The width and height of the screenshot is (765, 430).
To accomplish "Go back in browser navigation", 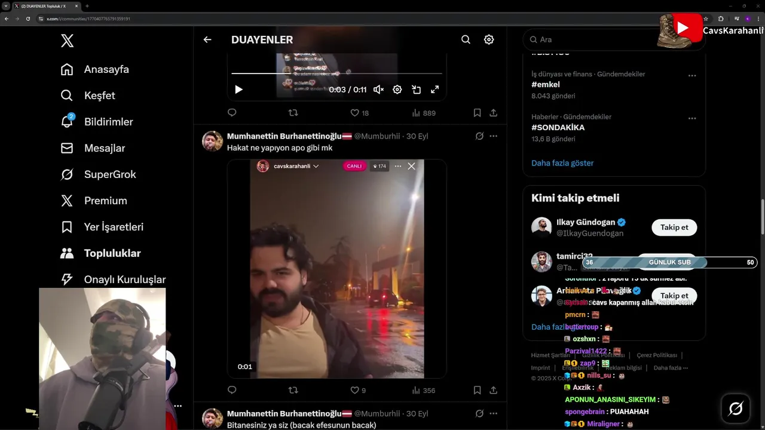I will 7,19.
